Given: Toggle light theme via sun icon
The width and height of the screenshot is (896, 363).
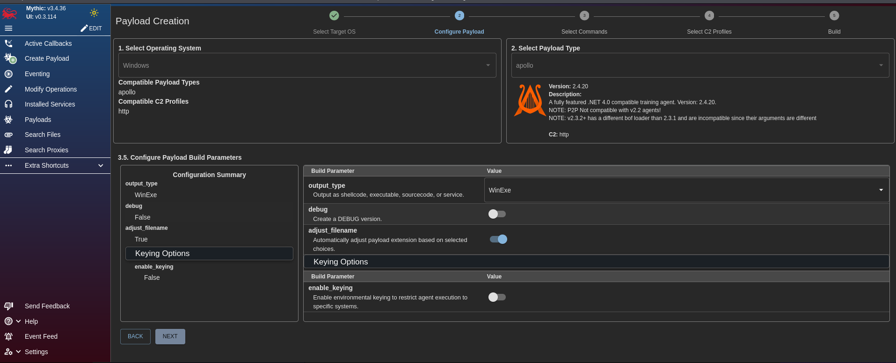Looking at the screenshot, I should (x=94, y=13).
